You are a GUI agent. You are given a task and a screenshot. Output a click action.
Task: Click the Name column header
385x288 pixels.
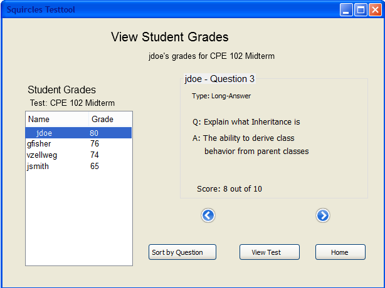point(39,119)
